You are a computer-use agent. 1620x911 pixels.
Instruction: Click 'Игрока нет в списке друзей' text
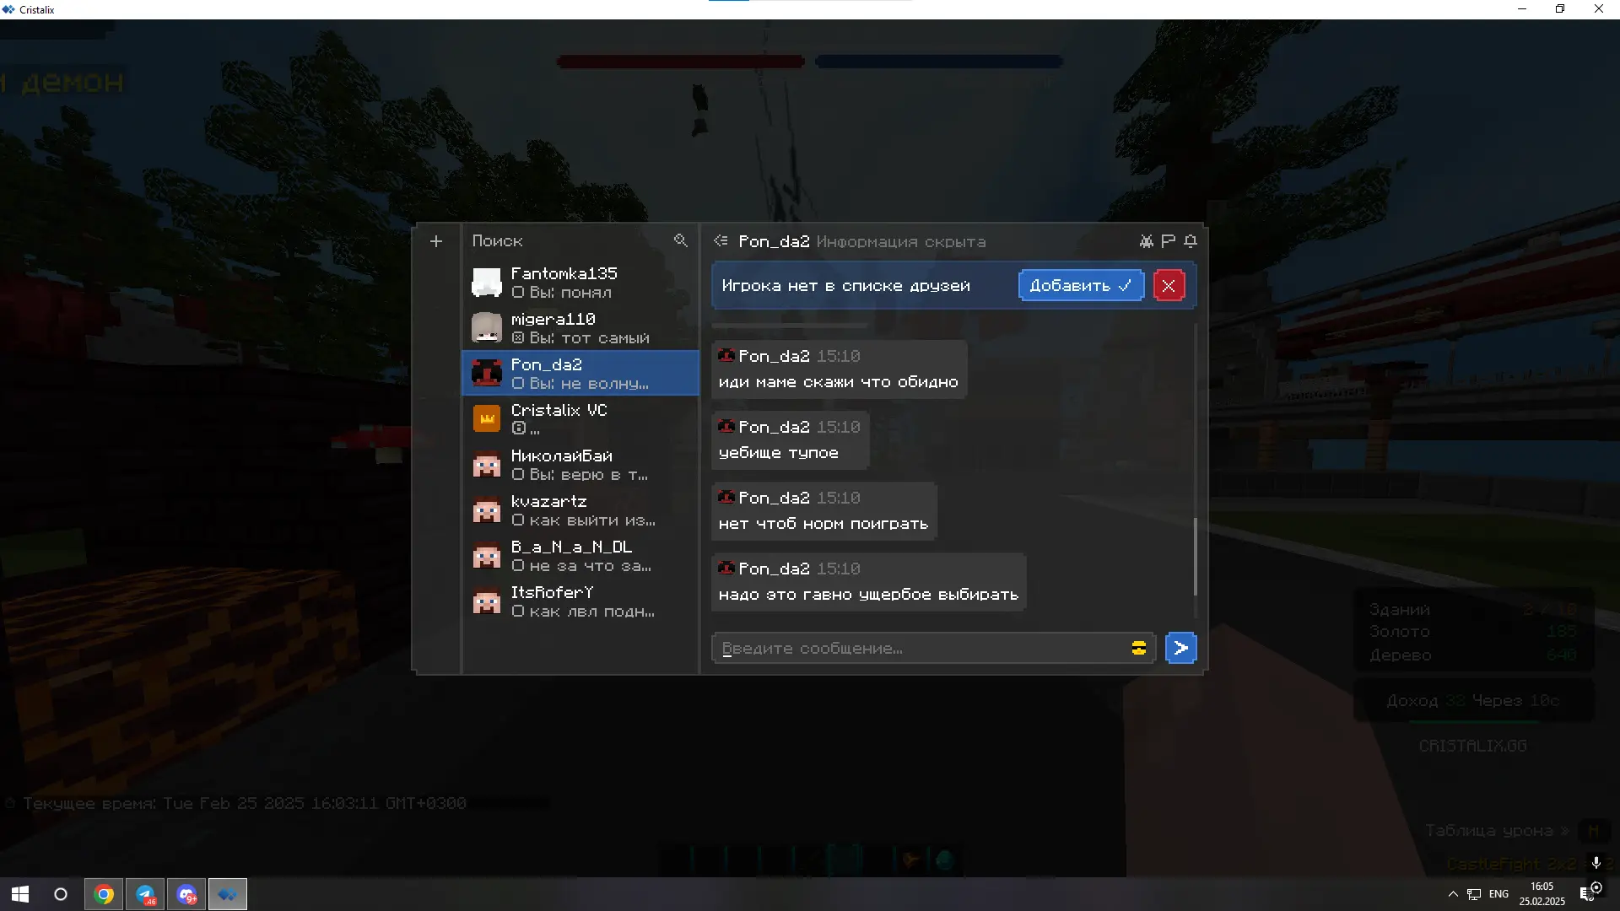846,286
